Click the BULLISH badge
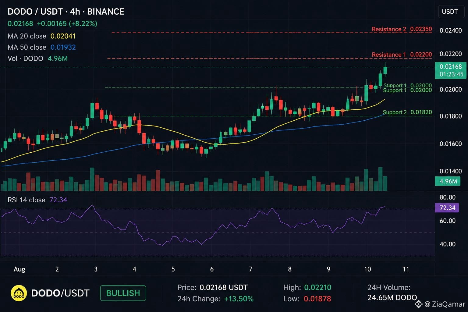This screenshot has width=468, height=312. 123,293
